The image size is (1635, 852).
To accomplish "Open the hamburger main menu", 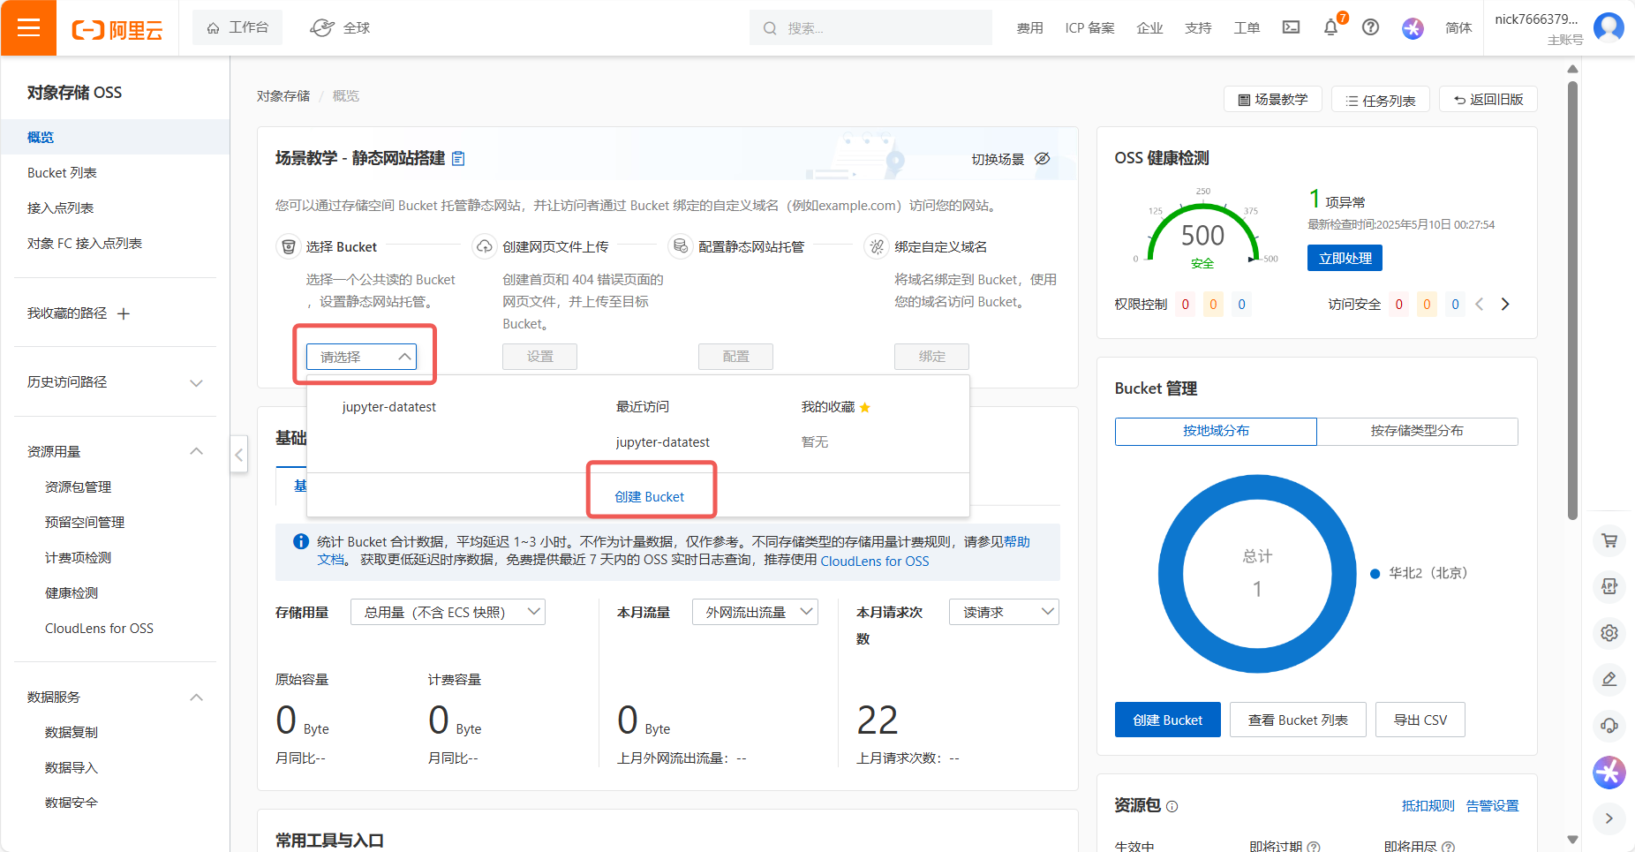I will [28, 28].
